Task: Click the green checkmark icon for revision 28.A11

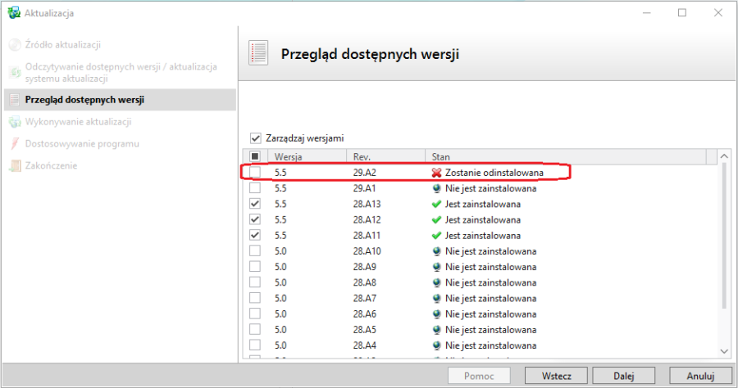Action: pyautogui.click(x=436, y=235)
